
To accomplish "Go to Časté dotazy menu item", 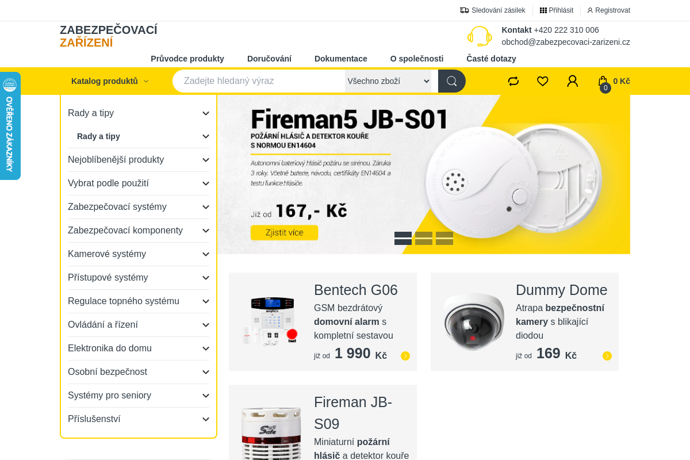I will (491, 59).
